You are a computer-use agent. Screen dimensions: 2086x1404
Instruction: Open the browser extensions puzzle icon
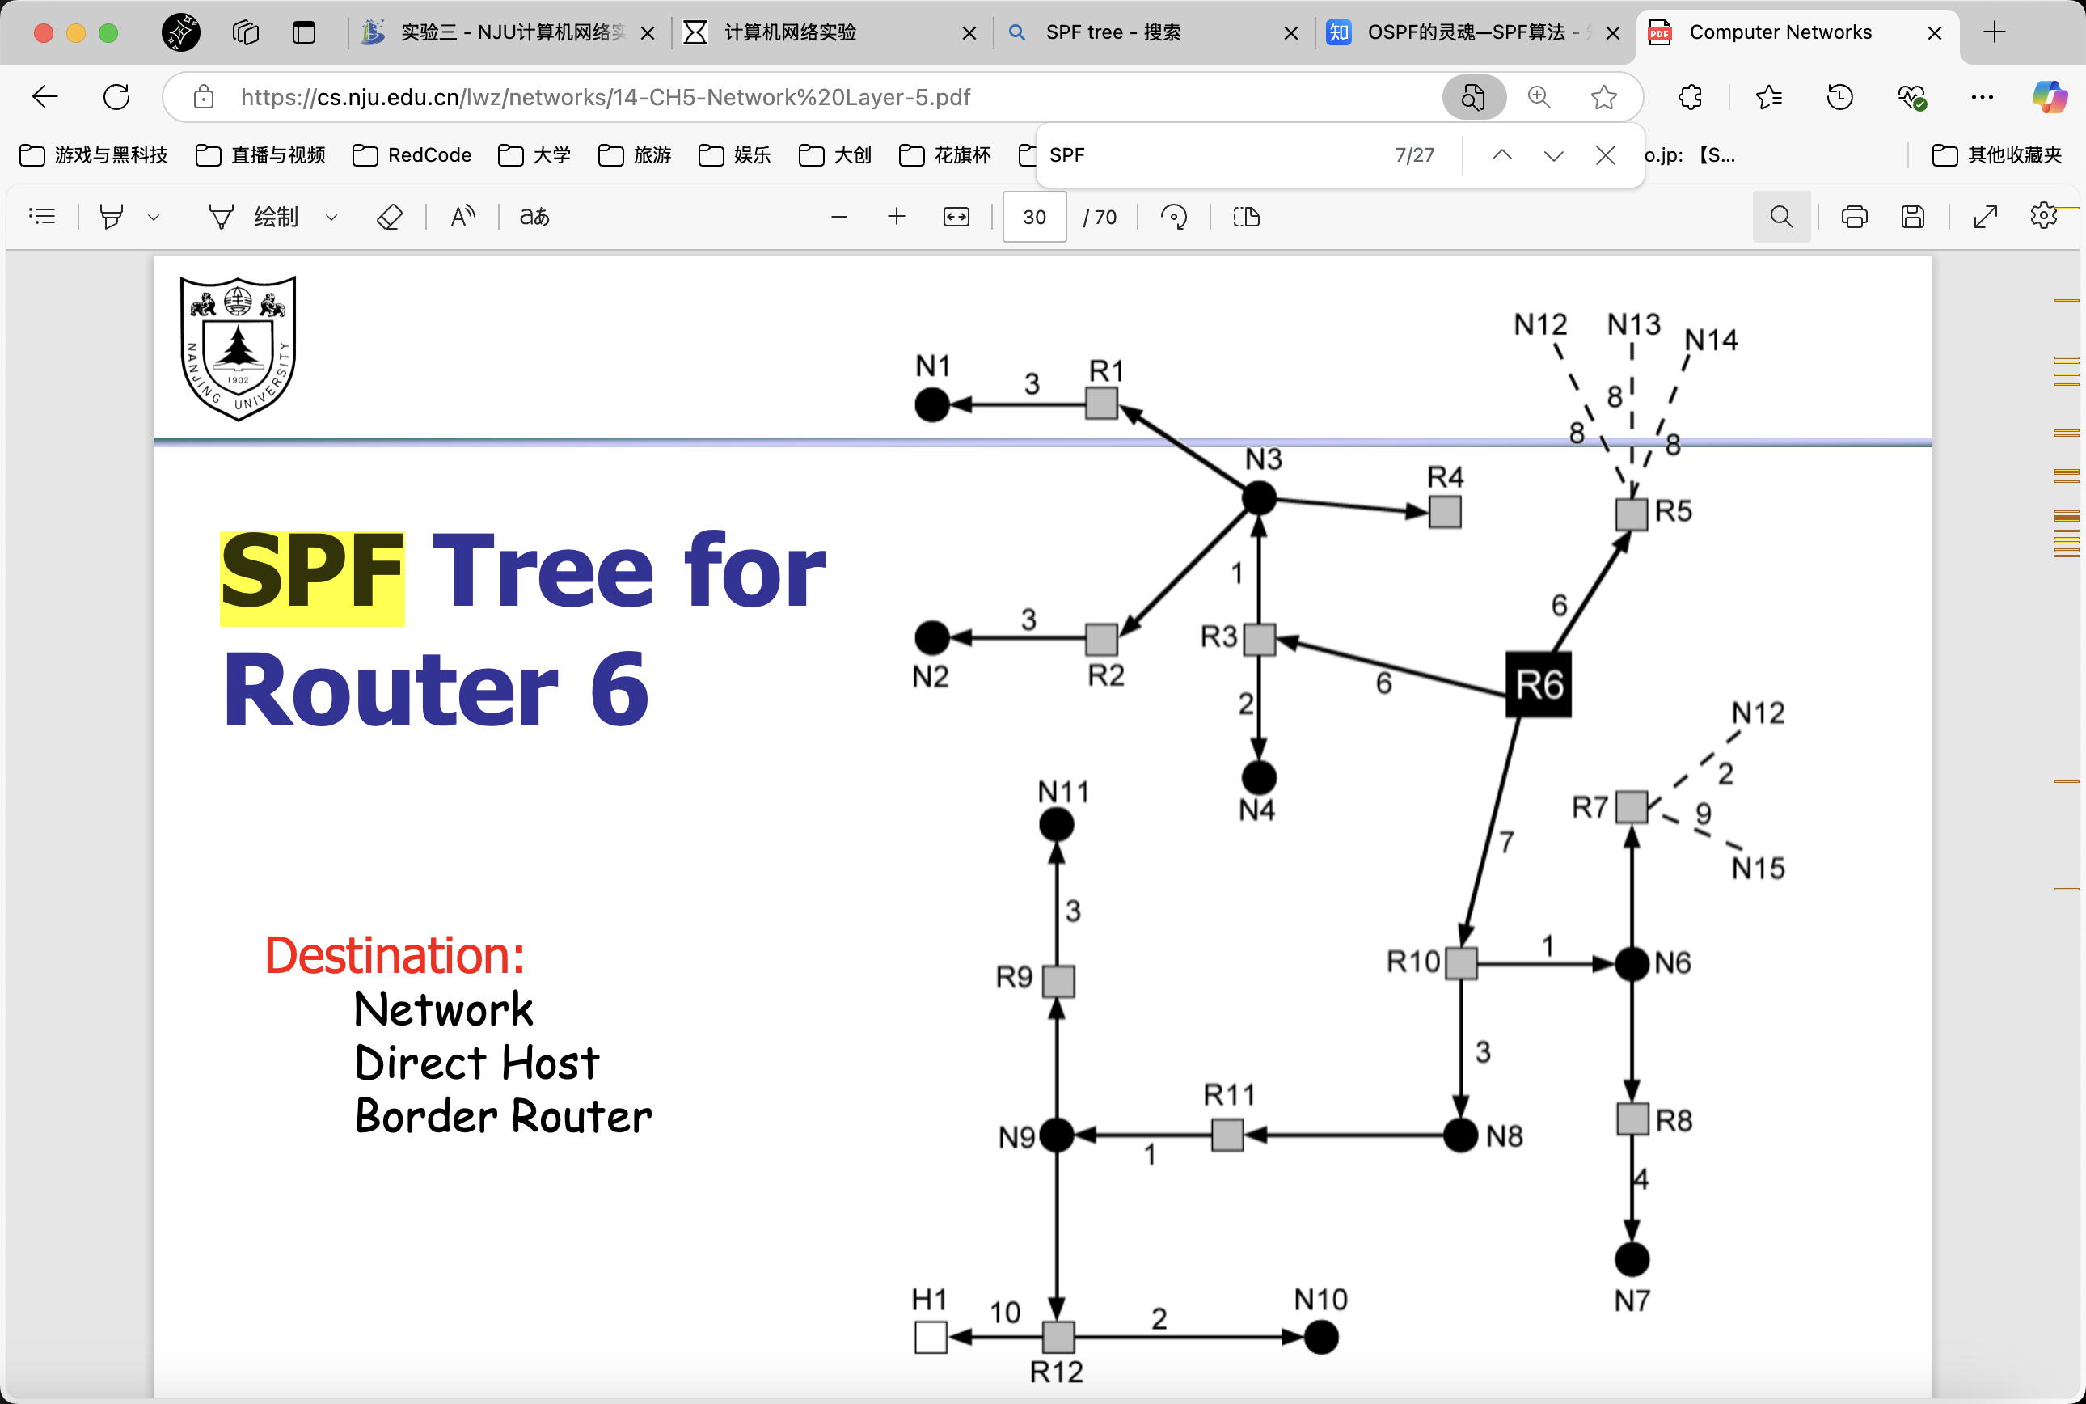click(x=1691, y=97)
